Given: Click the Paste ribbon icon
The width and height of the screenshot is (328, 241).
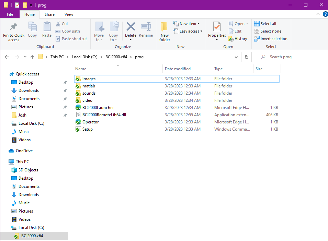Looking at the screenshot, I should click(47, 29).
